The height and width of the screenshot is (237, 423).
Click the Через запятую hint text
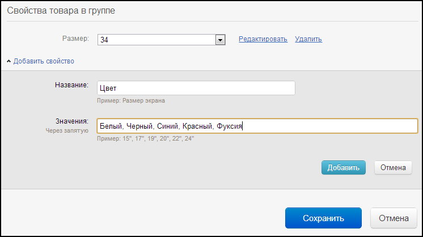tap(67, 131)
